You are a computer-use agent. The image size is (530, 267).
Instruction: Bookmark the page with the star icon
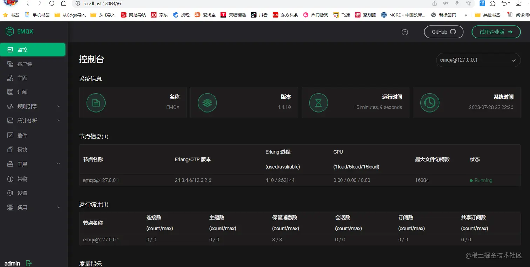[468, 3]
